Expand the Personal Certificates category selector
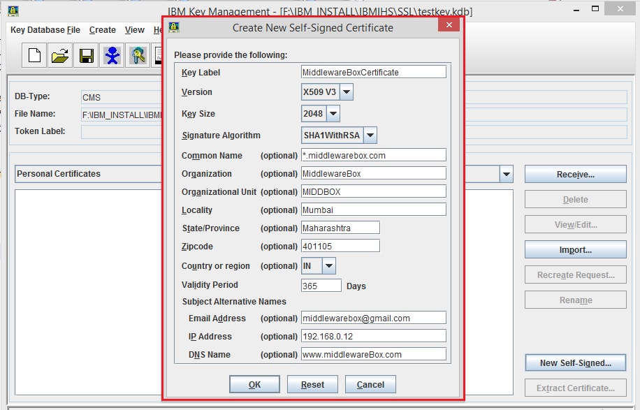The width and height of the screenshot is (640, 410). tap(505, 174)
